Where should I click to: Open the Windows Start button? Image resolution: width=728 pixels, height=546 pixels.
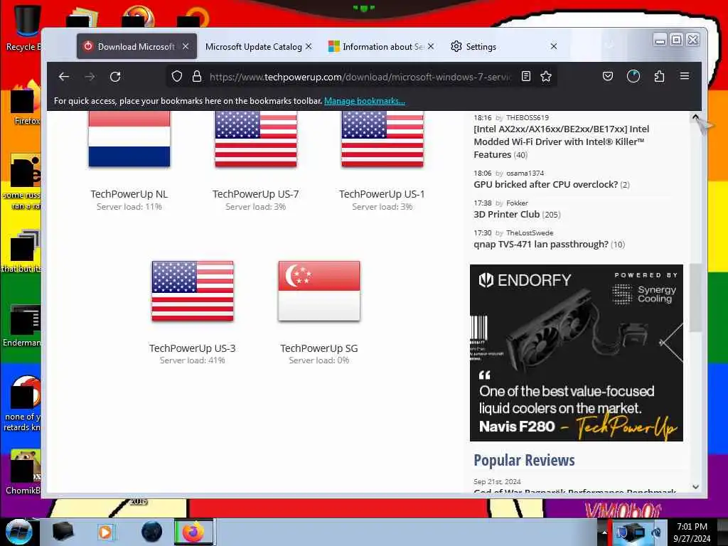pos(18,532)
